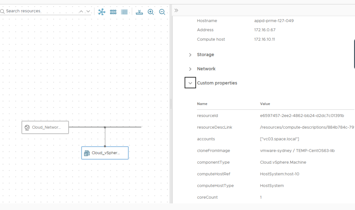
Task: Zoom in on the canvas
Action: 151,12
